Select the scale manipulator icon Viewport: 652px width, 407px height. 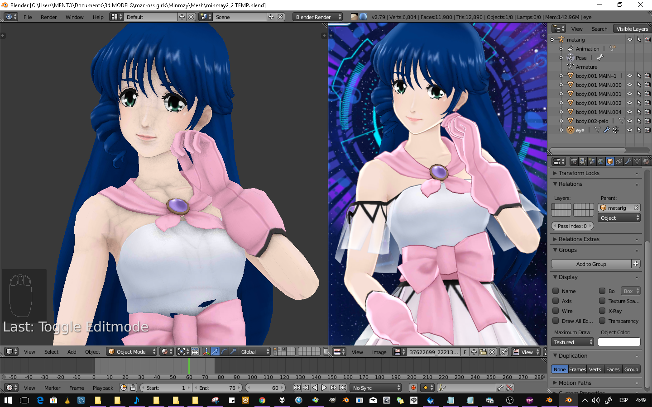pos(234,351)
